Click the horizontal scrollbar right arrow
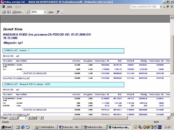 pos(168,118)
